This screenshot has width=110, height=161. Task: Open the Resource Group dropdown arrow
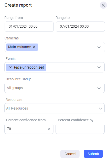(99, 88)
